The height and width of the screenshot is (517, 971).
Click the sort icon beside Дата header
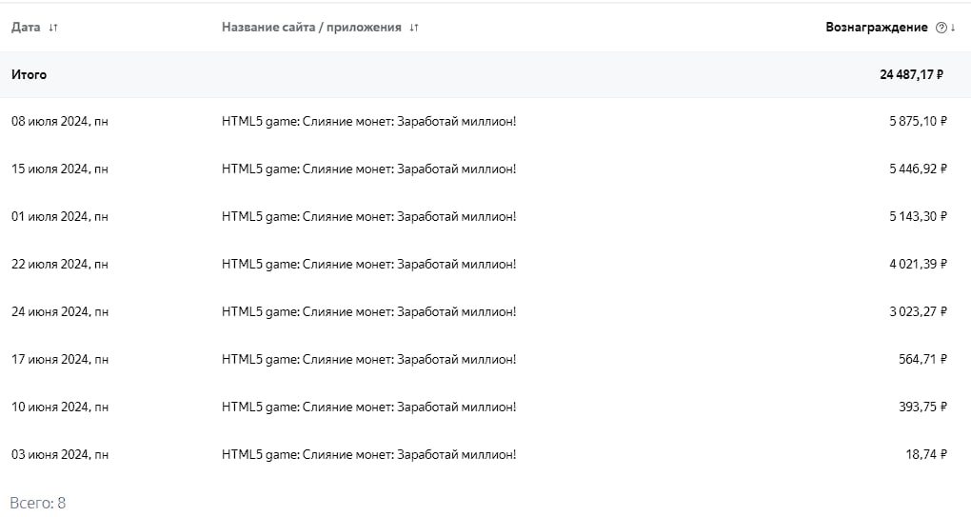[x=53, y=28]
